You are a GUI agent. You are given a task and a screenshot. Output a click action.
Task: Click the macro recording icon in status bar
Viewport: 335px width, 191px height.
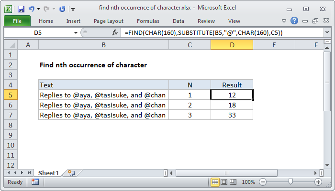[x=35, y=182]
